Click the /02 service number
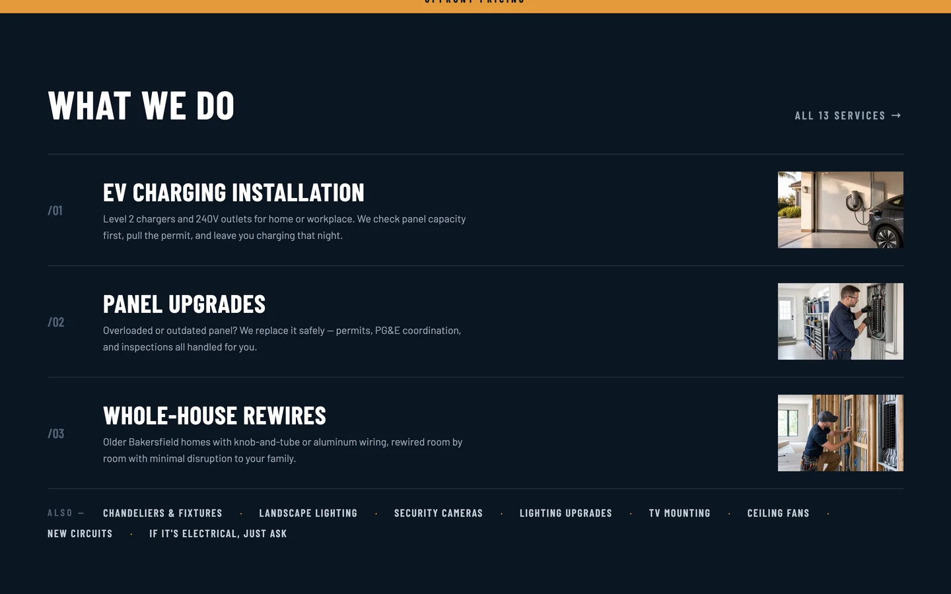Image resolution: width=951 pixels, height=594 pixels. pyautogui.click(x=56, y=322)
